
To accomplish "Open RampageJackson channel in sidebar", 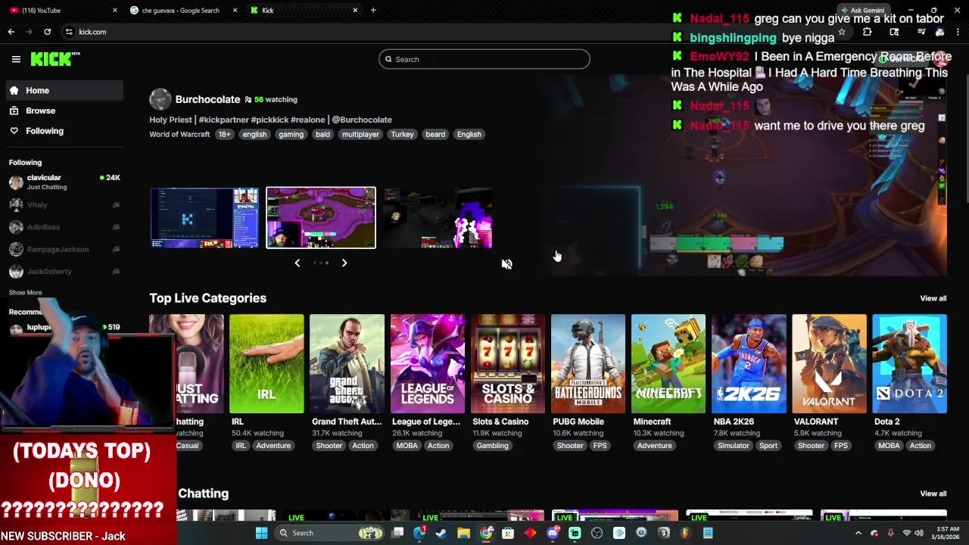I will click(64, 249).
